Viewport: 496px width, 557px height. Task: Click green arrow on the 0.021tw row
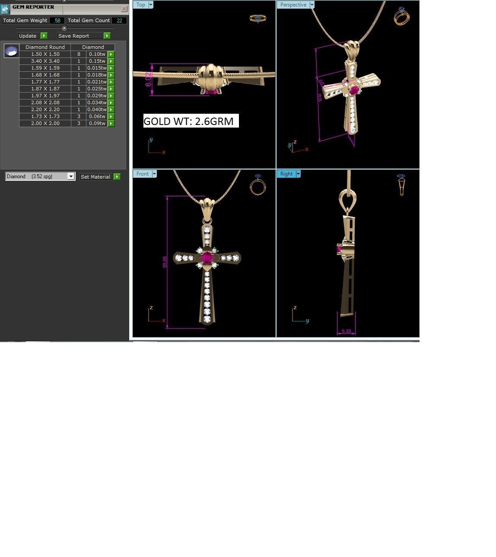coord(111,82)
